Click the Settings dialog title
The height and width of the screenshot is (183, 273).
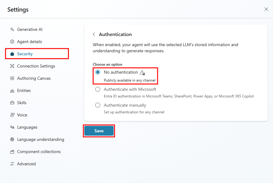click(18, 9)
